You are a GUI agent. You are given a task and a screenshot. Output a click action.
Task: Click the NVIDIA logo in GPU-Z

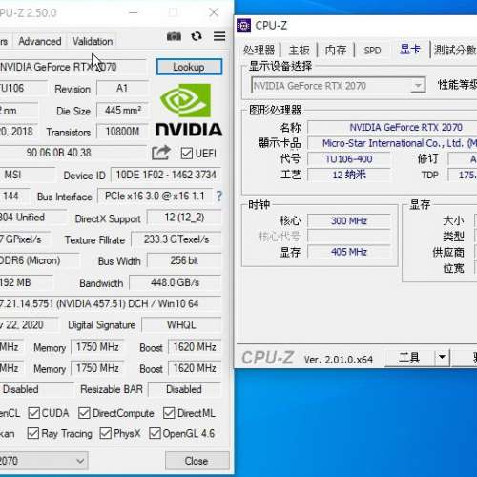(189, 110)
